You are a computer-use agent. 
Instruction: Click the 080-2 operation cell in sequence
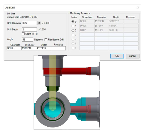[87, 30]
